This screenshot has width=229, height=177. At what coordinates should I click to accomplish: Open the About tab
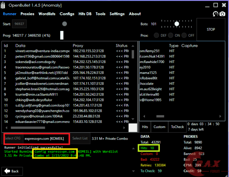(x=135, y=14)
